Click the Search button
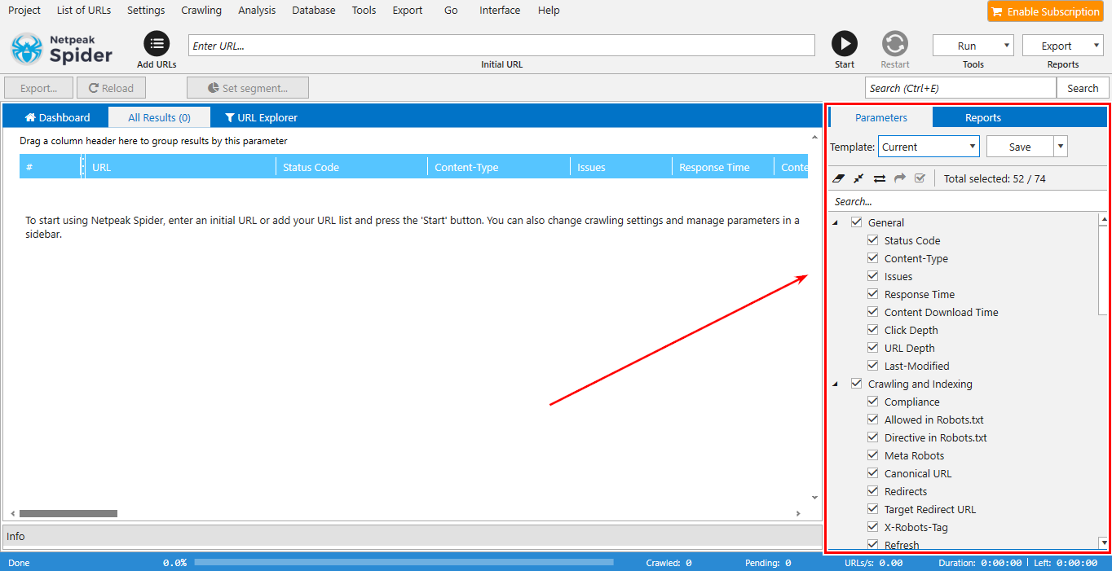 pos(1083,88)
